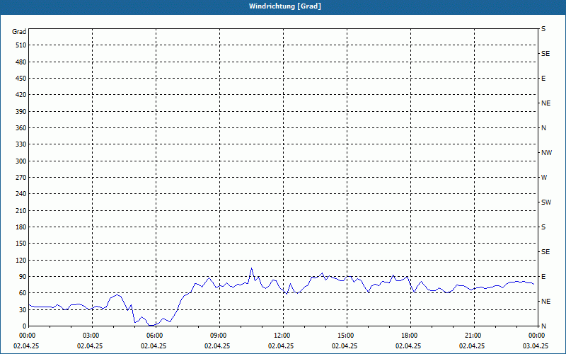The width and height of the screenshot is (566, 354).
Task: Select the '18:00' time axis label
Action: point(410,336)
